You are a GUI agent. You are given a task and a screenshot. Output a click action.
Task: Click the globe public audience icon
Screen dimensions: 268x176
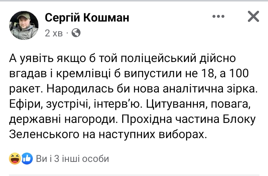(76, 33)
